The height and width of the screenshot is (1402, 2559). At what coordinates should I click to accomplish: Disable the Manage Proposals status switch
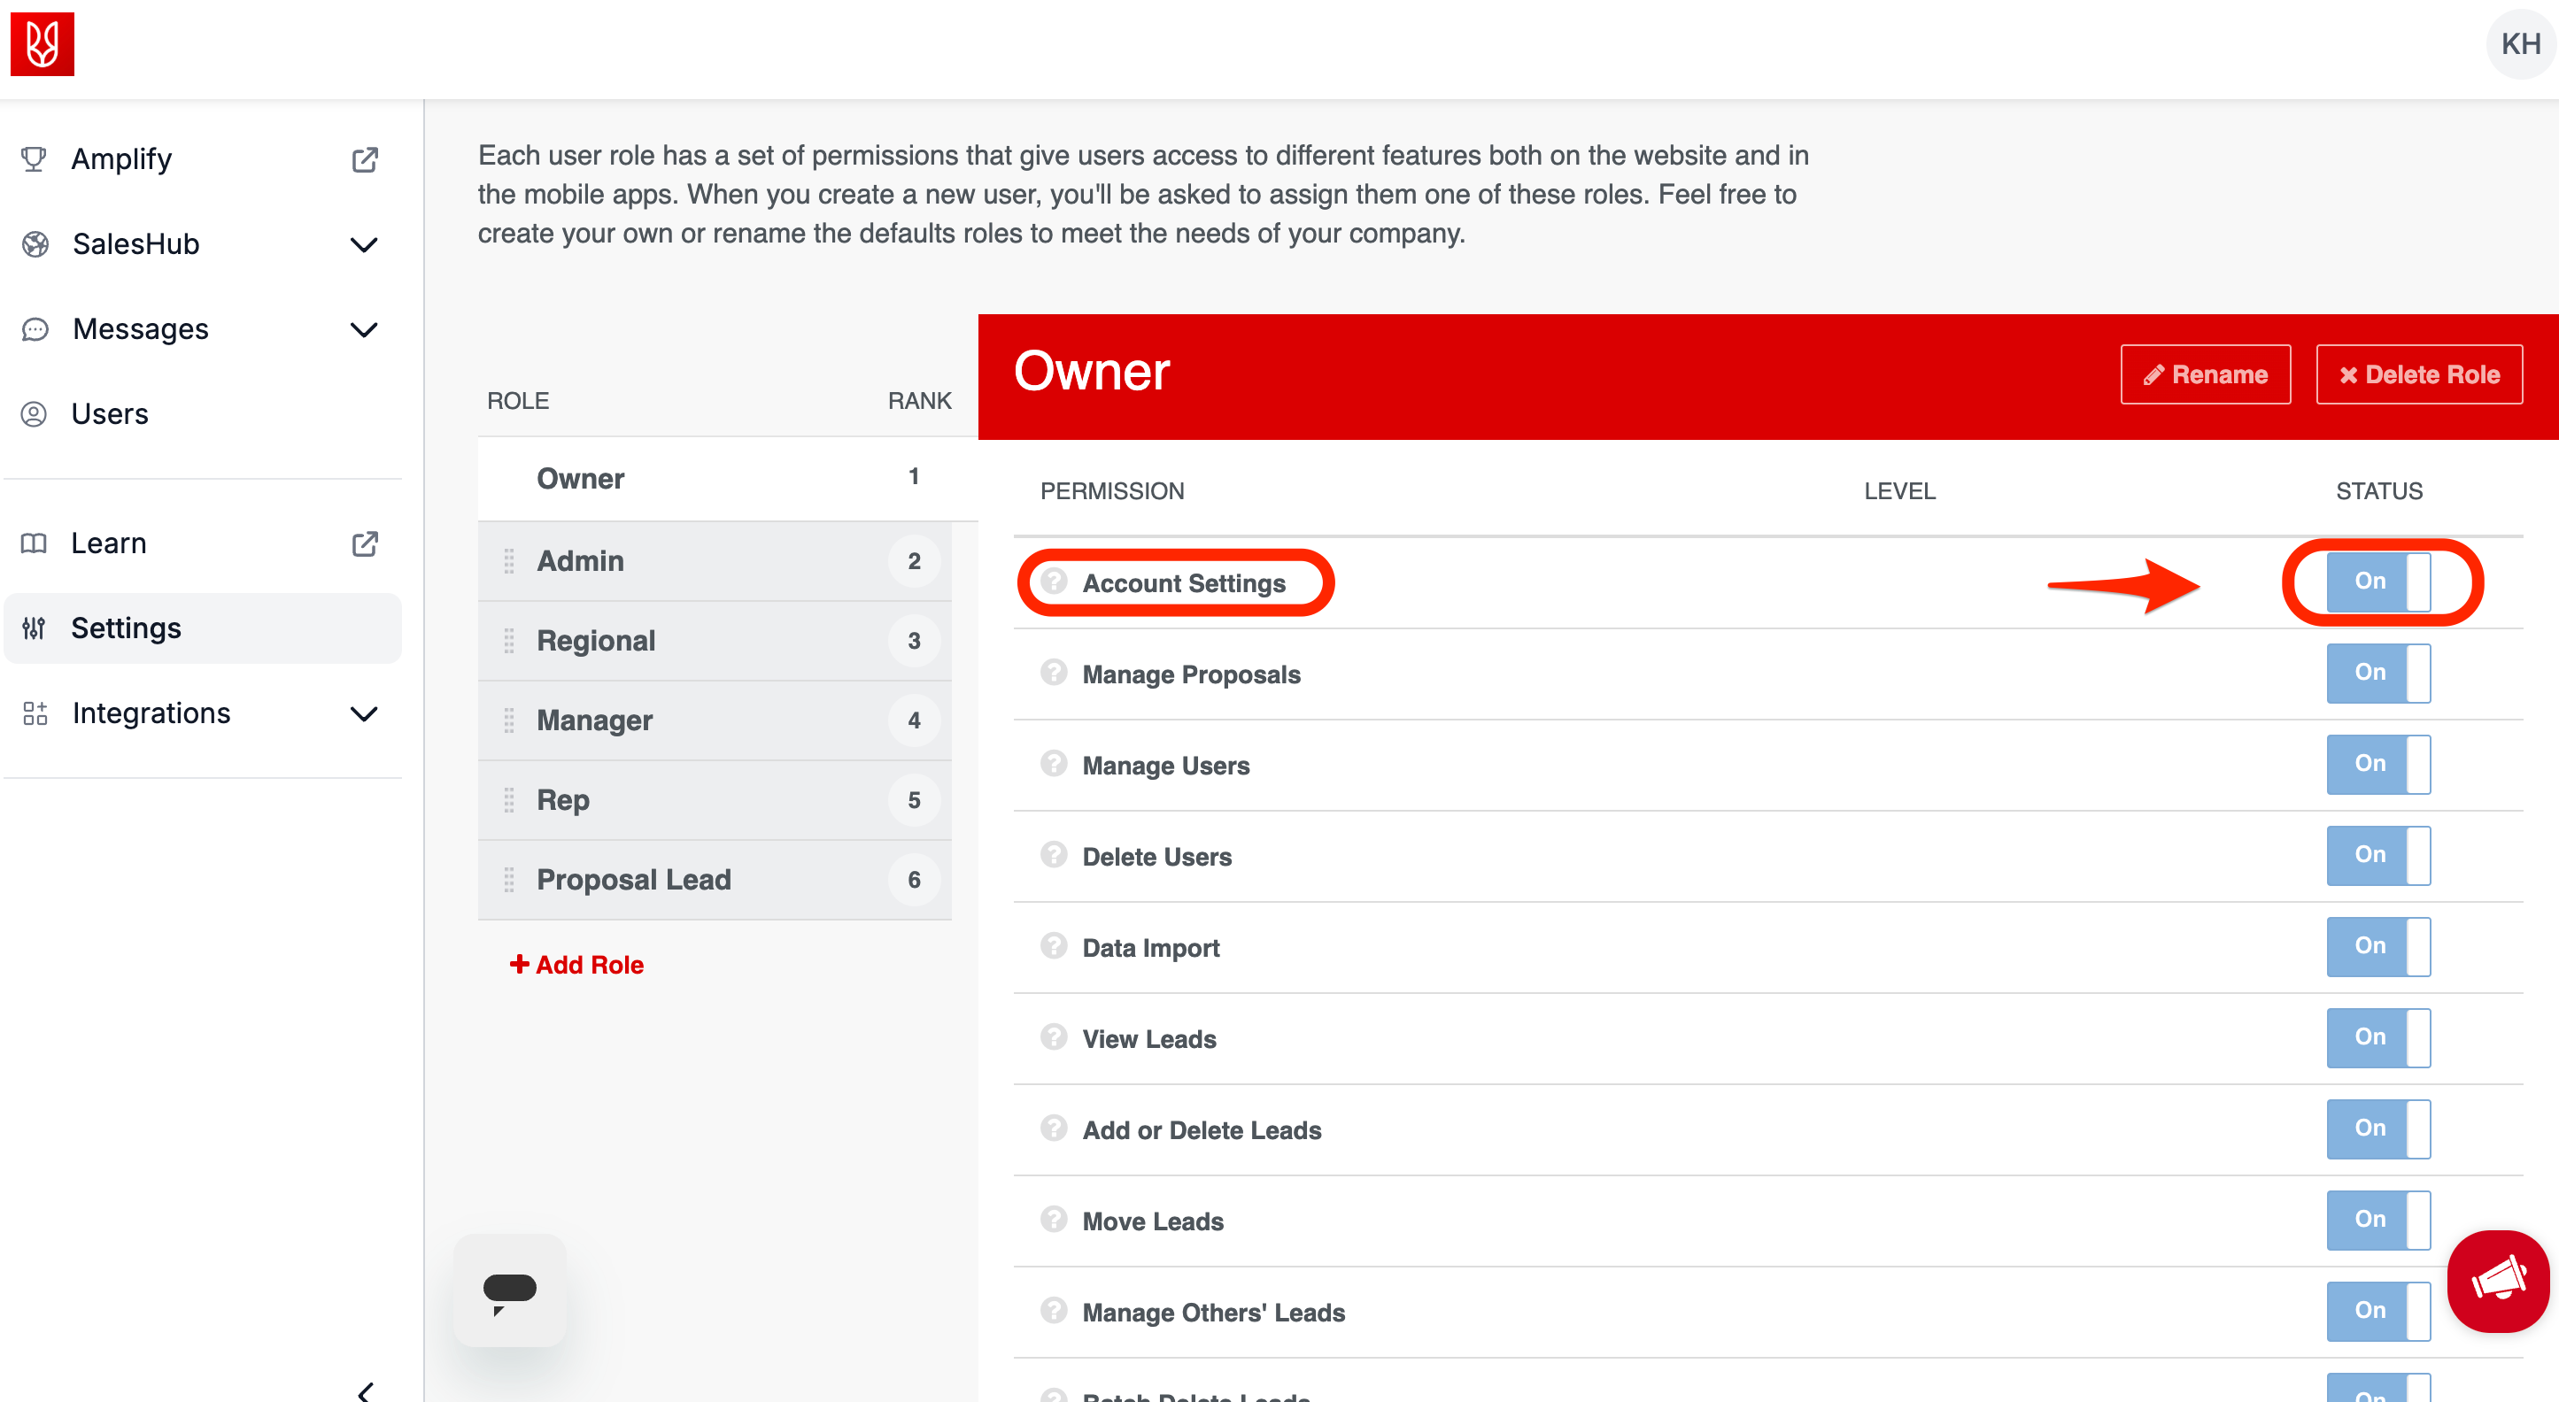point(2377,674)
